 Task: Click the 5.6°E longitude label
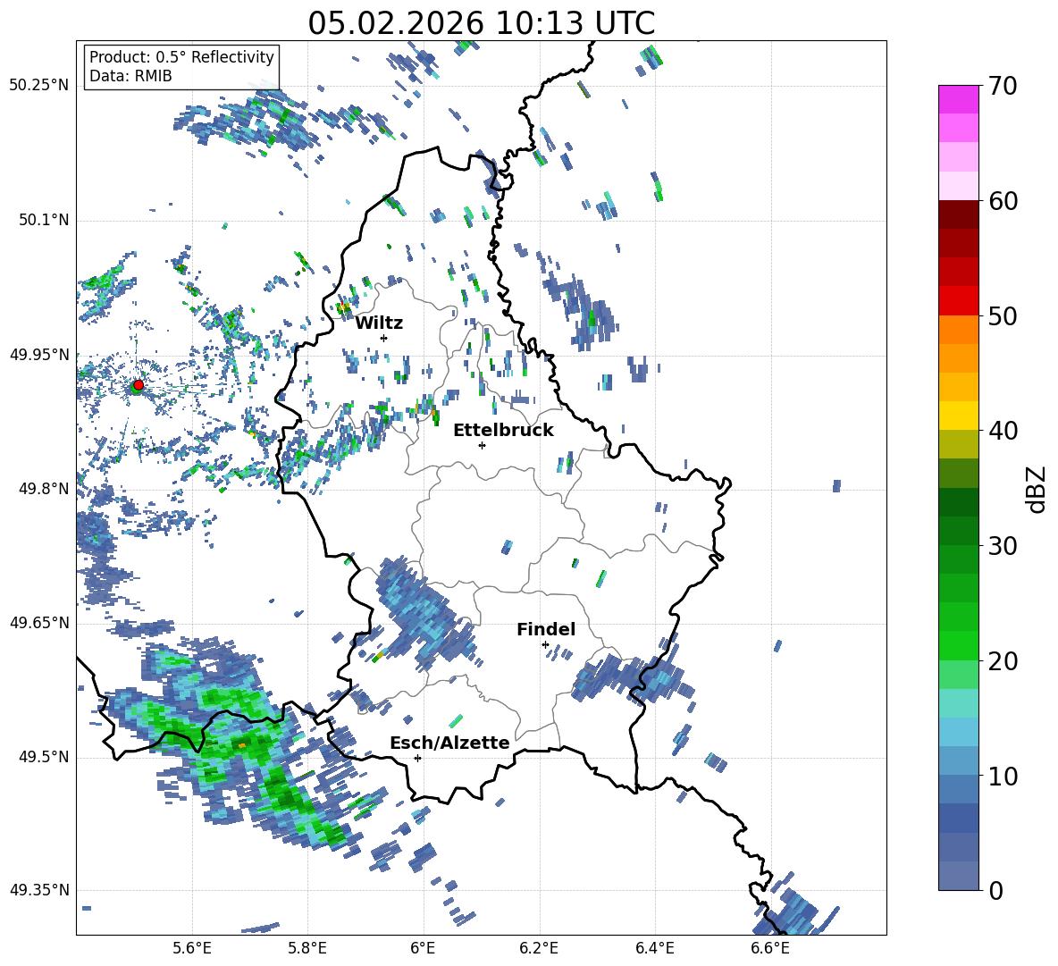point(192,948)
